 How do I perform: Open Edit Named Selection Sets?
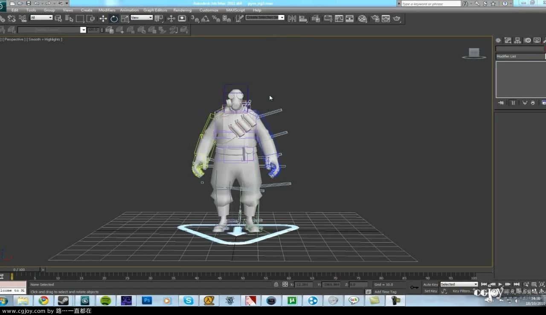239,18
